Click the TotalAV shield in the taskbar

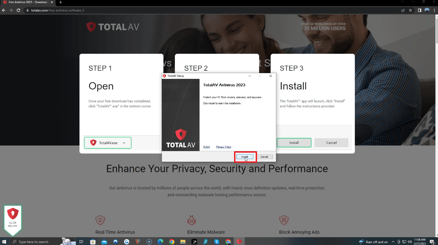(239, 242)
